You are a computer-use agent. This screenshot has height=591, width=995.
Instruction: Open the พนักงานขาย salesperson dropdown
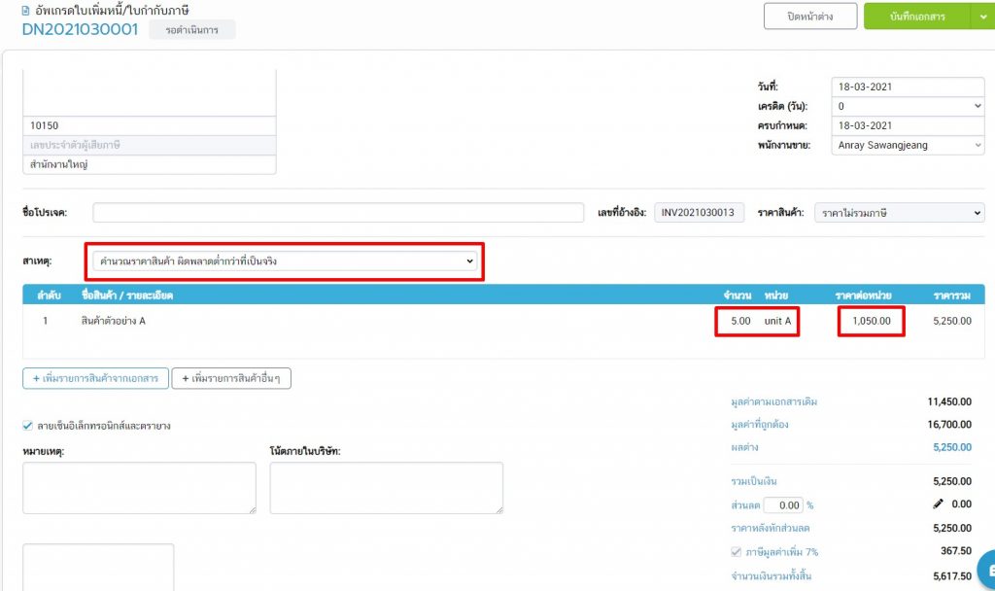908,145
